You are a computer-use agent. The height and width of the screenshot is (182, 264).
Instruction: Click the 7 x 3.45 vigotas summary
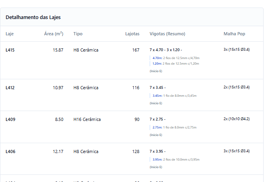pyautogui.click(x=157, y=88)
